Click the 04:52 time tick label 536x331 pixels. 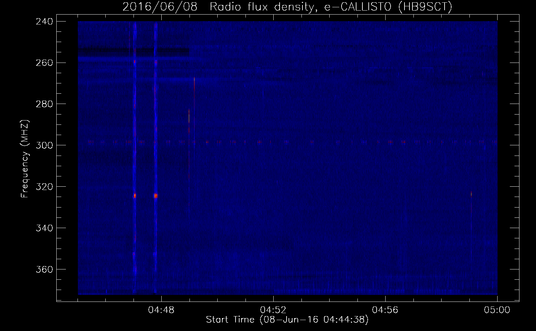[x=273, y=310]
